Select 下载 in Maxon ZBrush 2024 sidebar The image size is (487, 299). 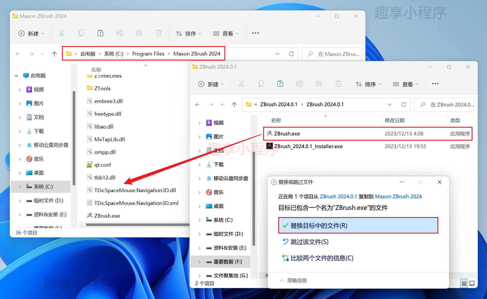coord(39,131)
